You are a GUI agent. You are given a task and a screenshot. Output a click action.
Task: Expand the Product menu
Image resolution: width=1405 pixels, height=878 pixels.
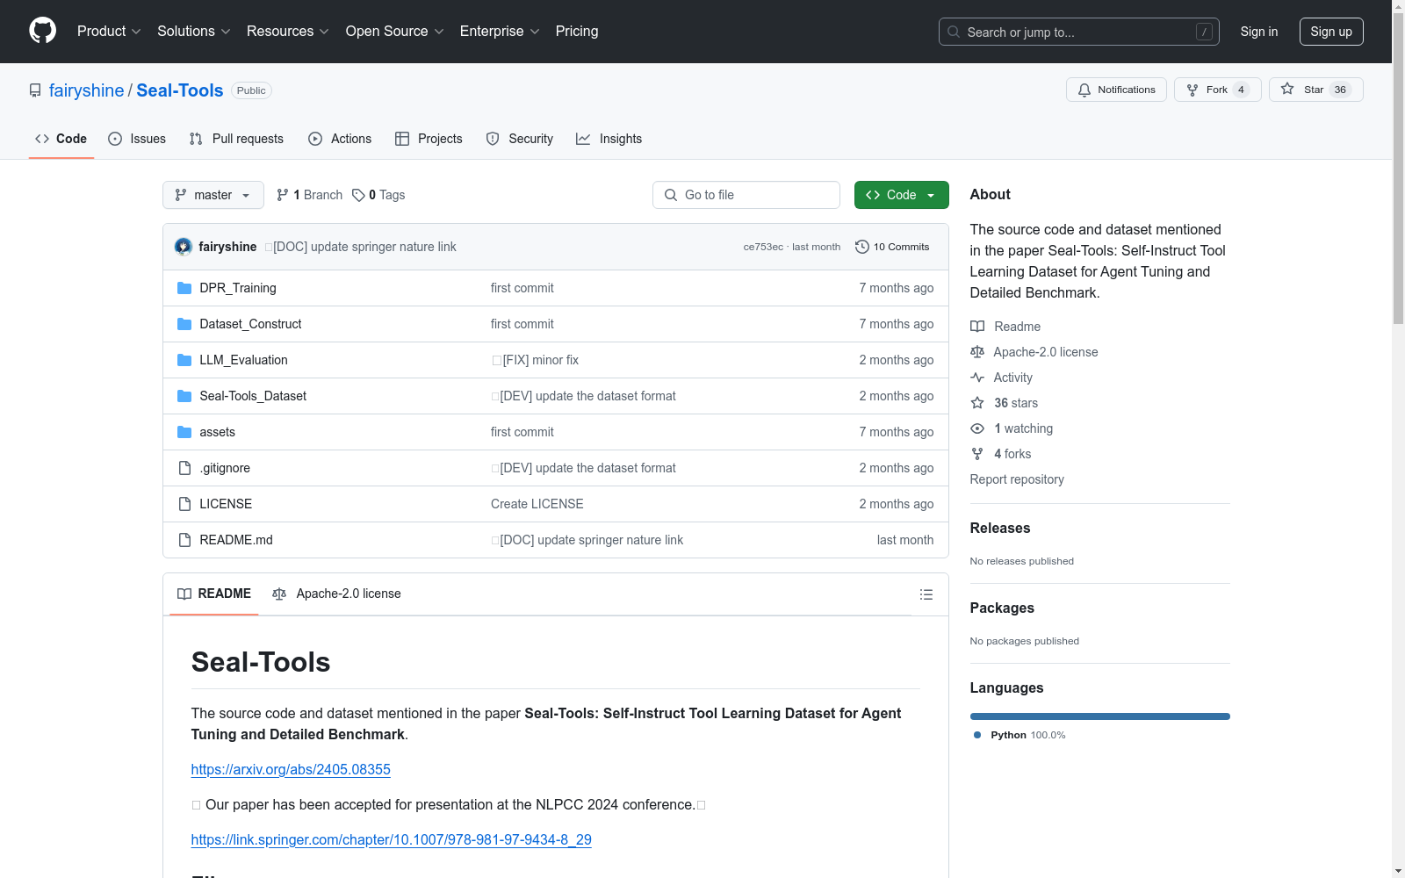click(109, 31)
